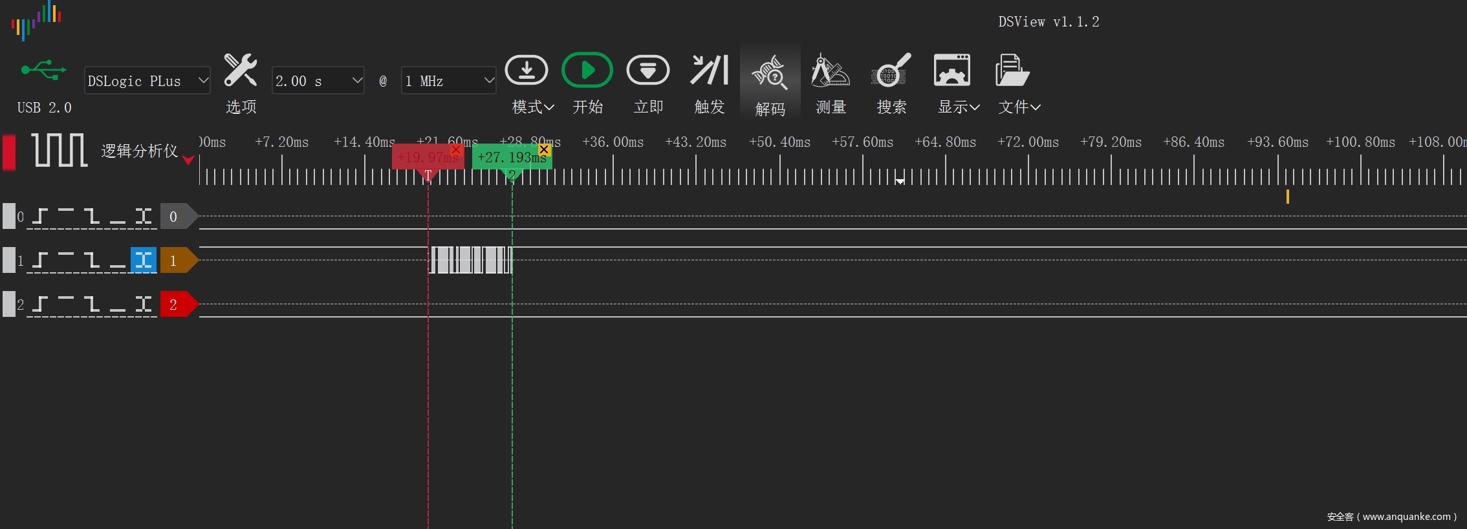The image size is (1467, 529).
Task: Open the 搜索 search tool
Action: (x=891, y=70)
